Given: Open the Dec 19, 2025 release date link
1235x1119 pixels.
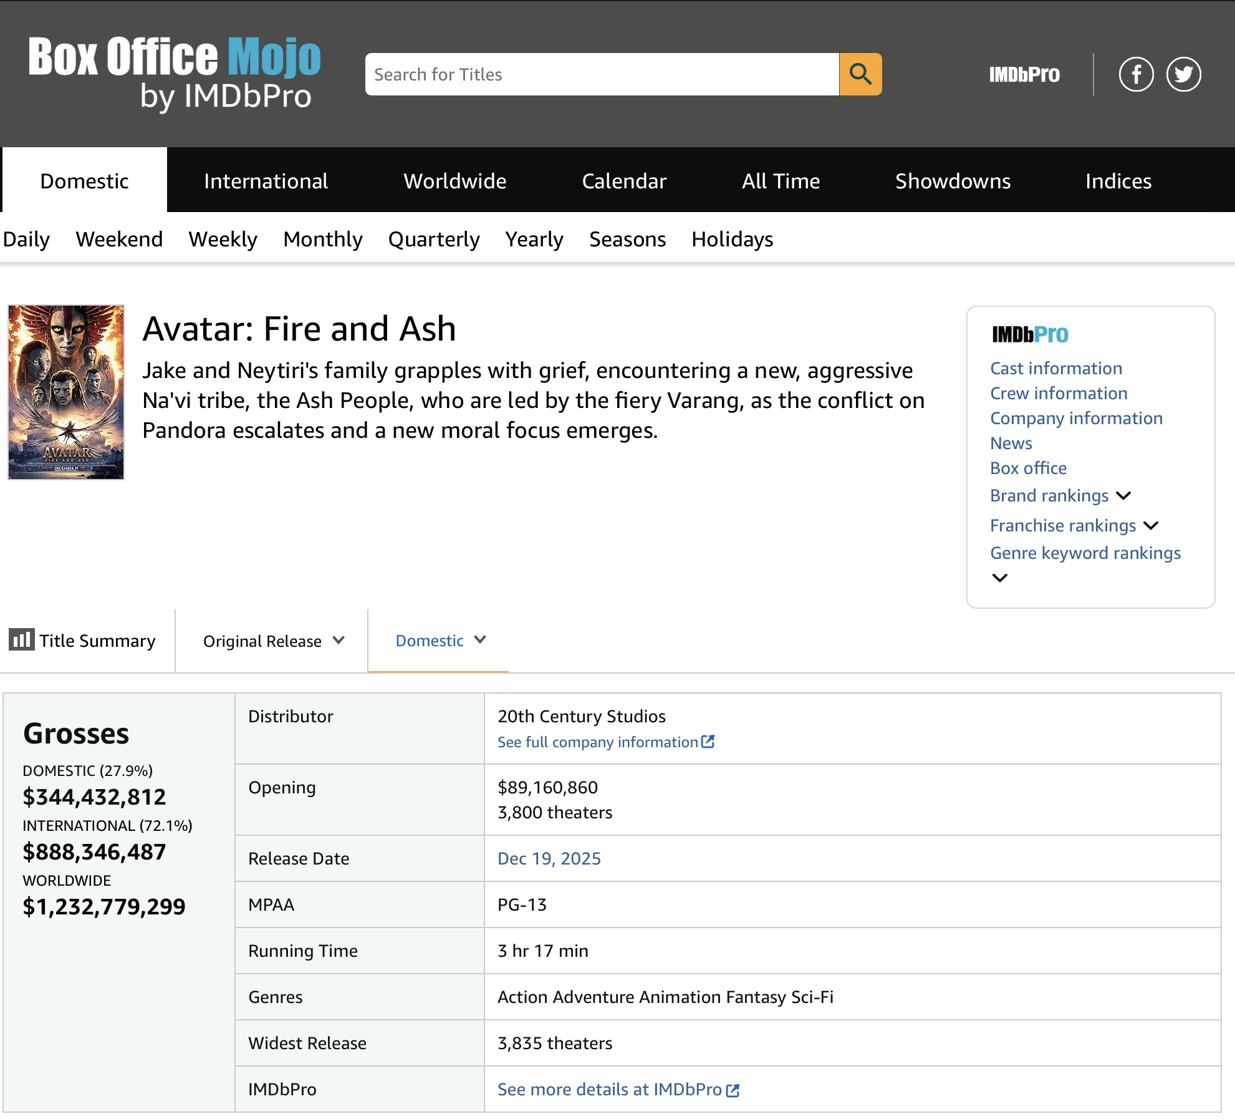Looking at the screenshot, I should pos(549,858).
